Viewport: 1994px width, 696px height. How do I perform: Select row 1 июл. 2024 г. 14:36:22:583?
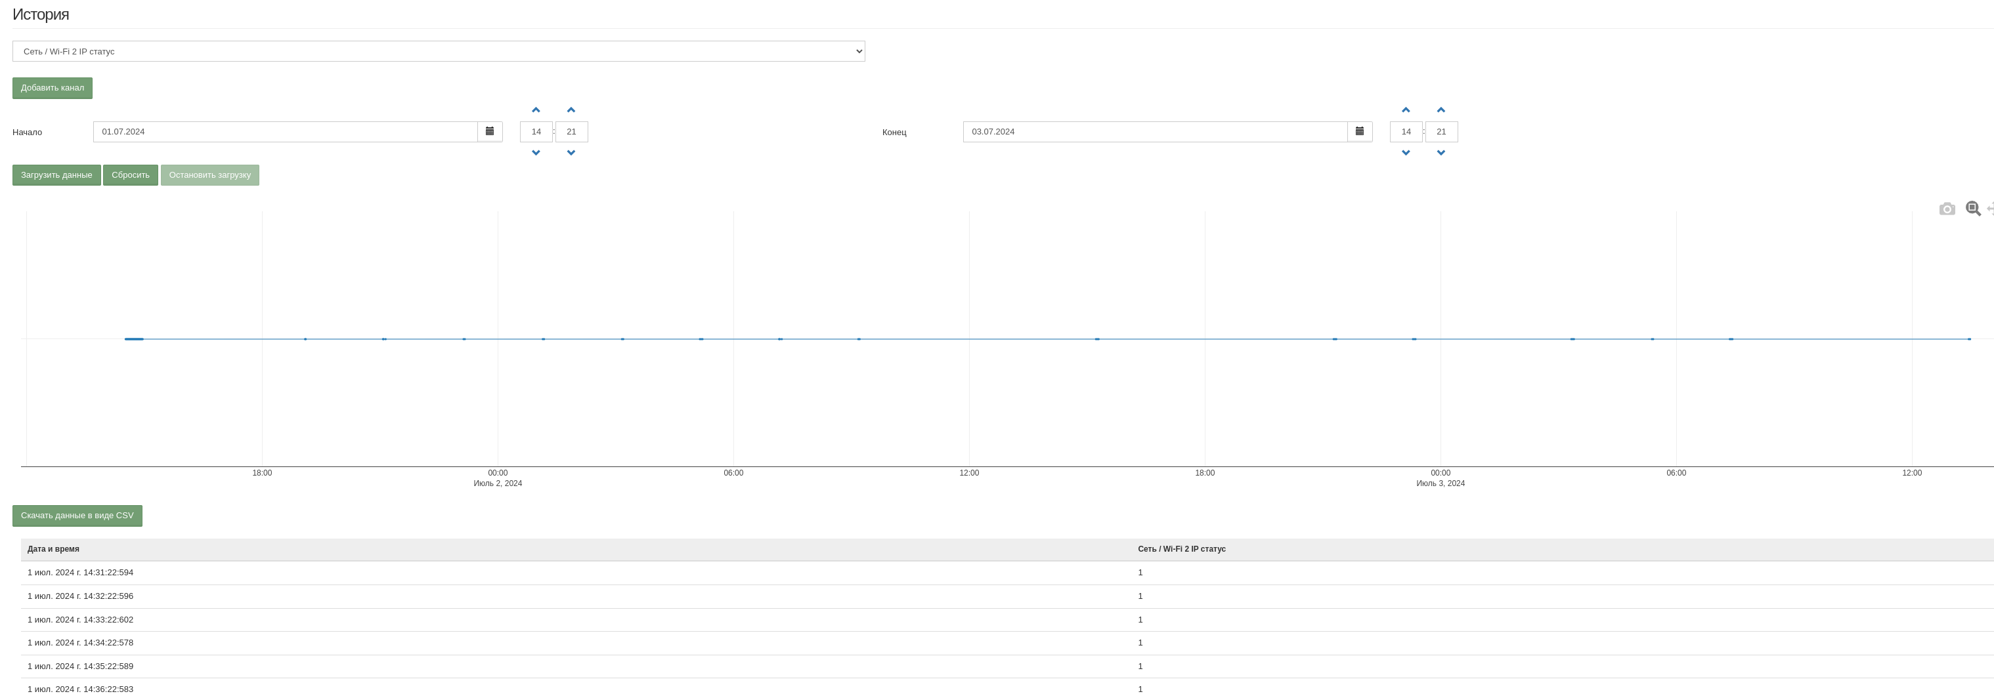(x=1007, y=687)
